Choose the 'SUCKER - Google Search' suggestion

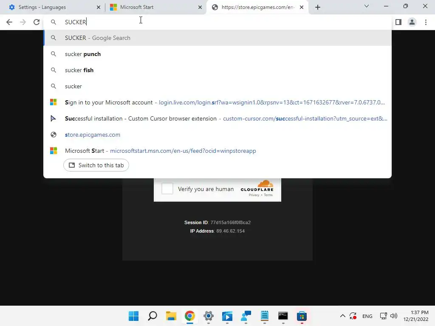(217, 38)
